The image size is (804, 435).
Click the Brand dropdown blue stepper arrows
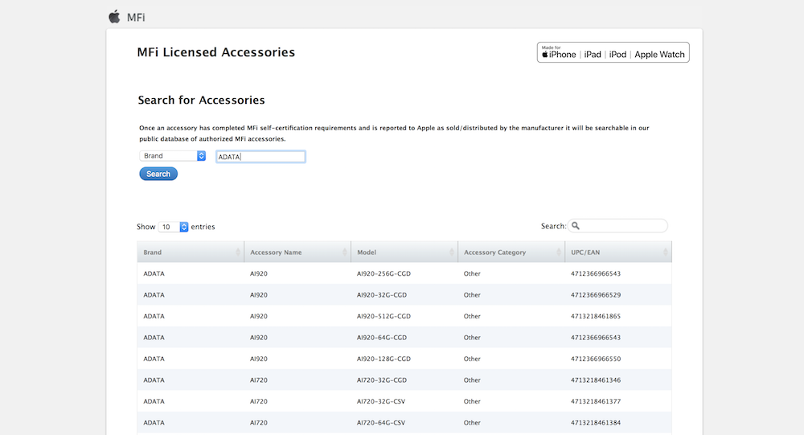[x=202, y=156]
